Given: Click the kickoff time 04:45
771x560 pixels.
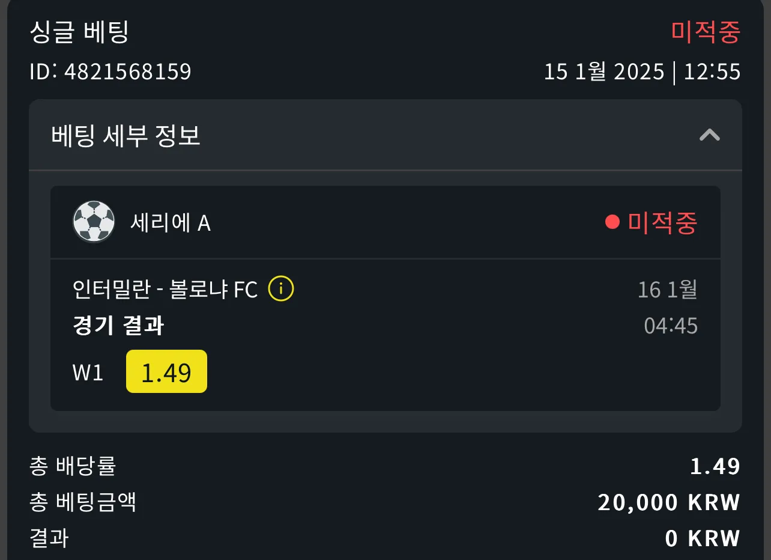Looking at the screenshot, I should point(671,326).
